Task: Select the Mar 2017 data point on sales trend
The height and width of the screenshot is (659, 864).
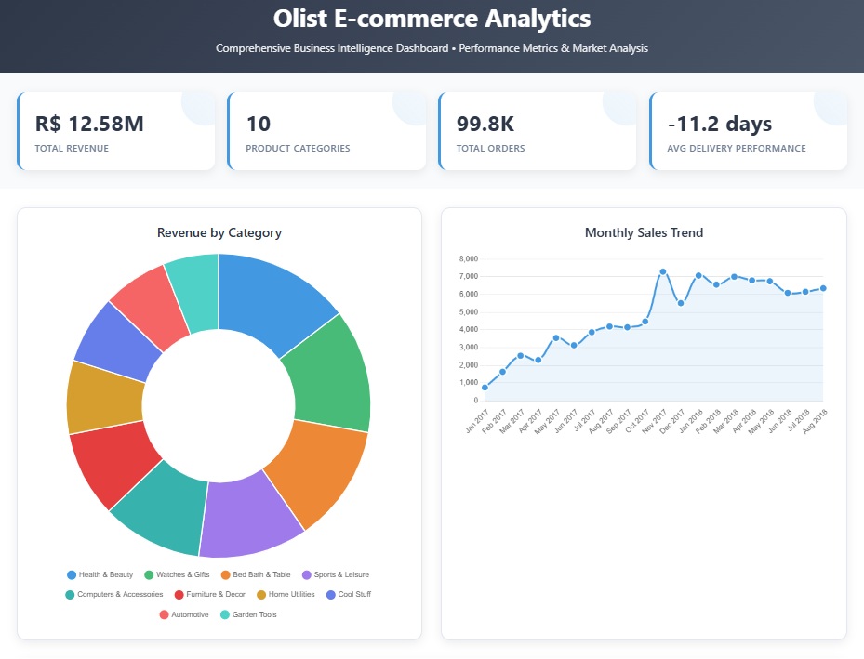Action: point(520,356)
